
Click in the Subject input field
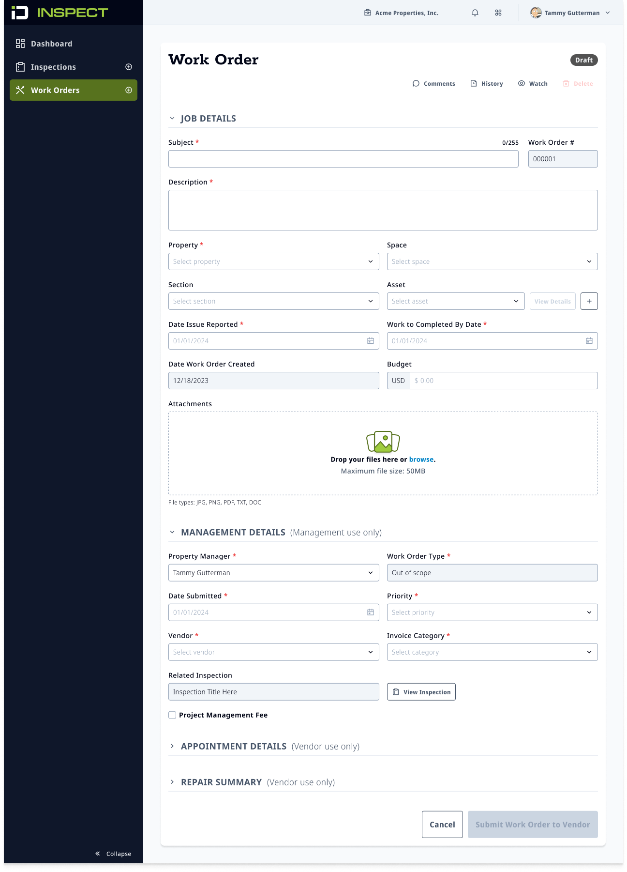343,159
